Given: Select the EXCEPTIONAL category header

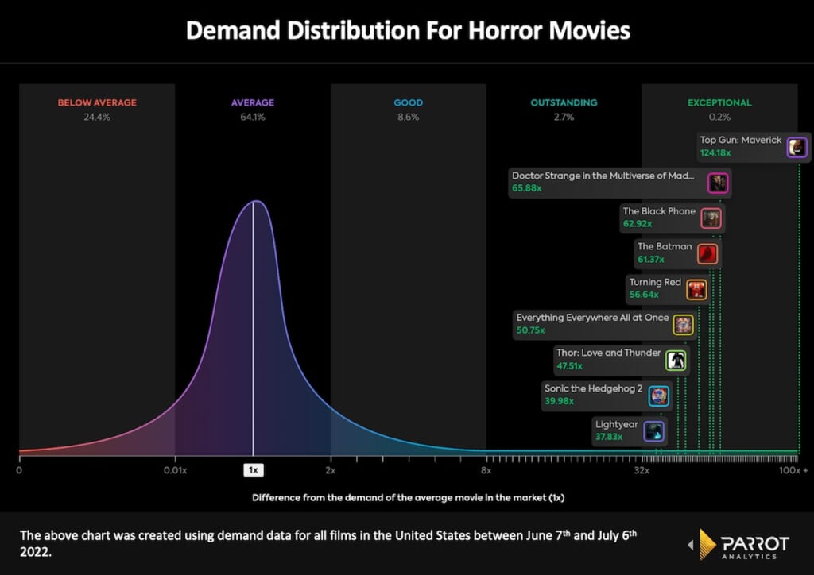Looking at the screenshot, I should click(x=719, y=102).
